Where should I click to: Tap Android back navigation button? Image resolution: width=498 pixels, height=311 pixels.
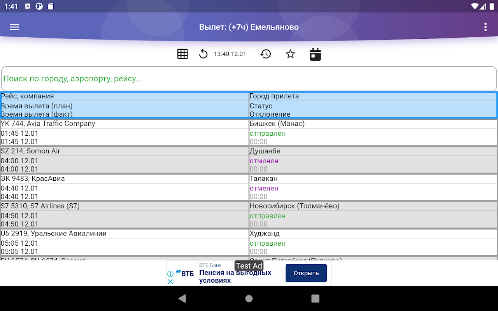[182, 299]
